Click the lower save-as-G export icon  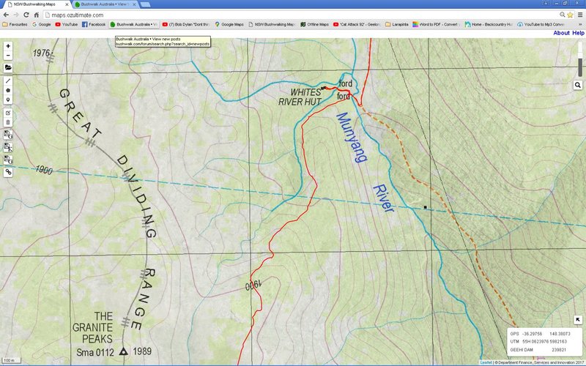tap(8, 160)
